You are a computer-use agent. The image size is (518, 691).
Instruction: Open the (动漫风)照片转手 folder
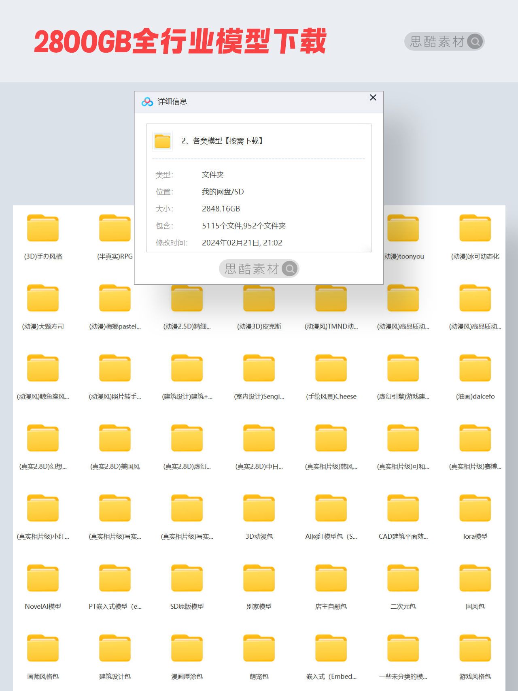(x=115, y=368)
